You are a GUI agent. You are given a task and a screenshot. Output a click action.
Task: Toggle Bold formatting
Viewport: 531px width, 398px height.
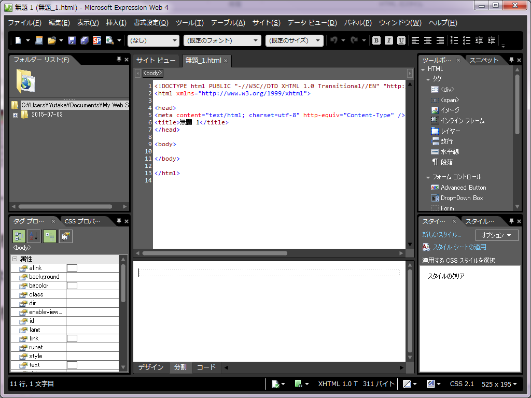point(376,40)
